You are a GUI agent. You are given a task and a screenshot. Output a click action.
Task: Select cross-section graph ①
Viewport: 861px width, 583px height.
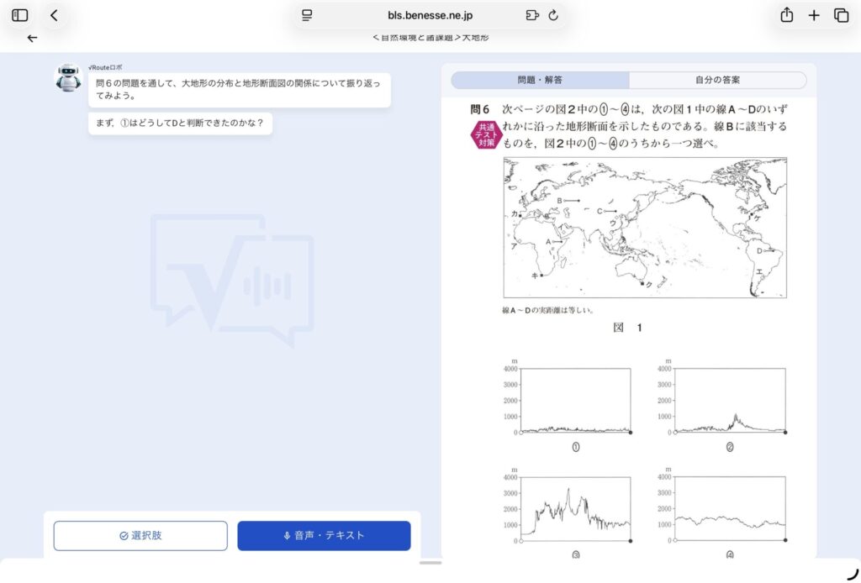click(x=575, y=401)
